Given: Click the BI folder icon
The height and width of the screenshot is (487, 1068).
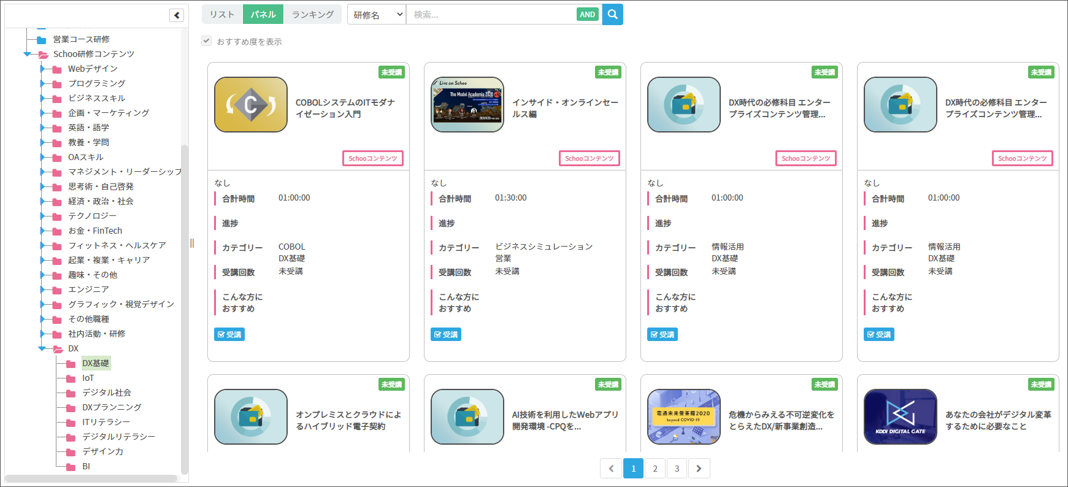Looking at the screenshot, I should click(x=71, y=467).
